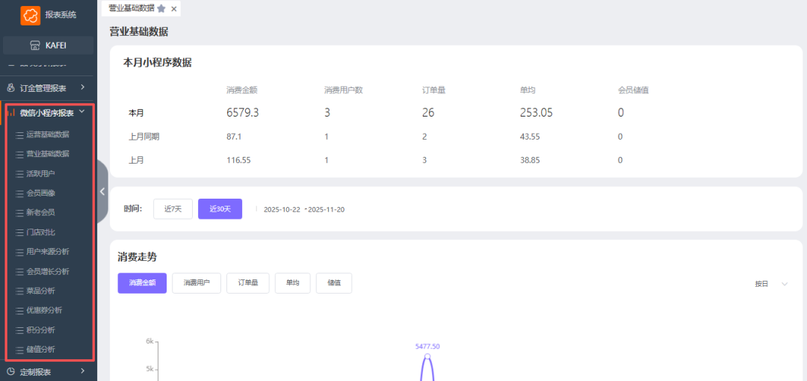Open the 按日 granularity dropdown

771,284
